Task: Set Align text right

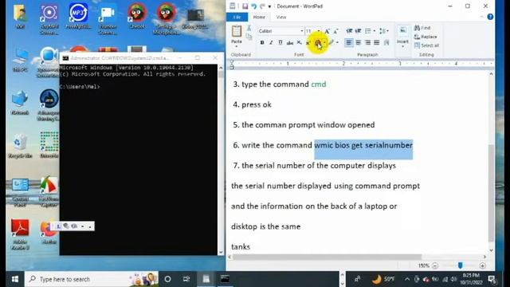Action: coord(367,42)
